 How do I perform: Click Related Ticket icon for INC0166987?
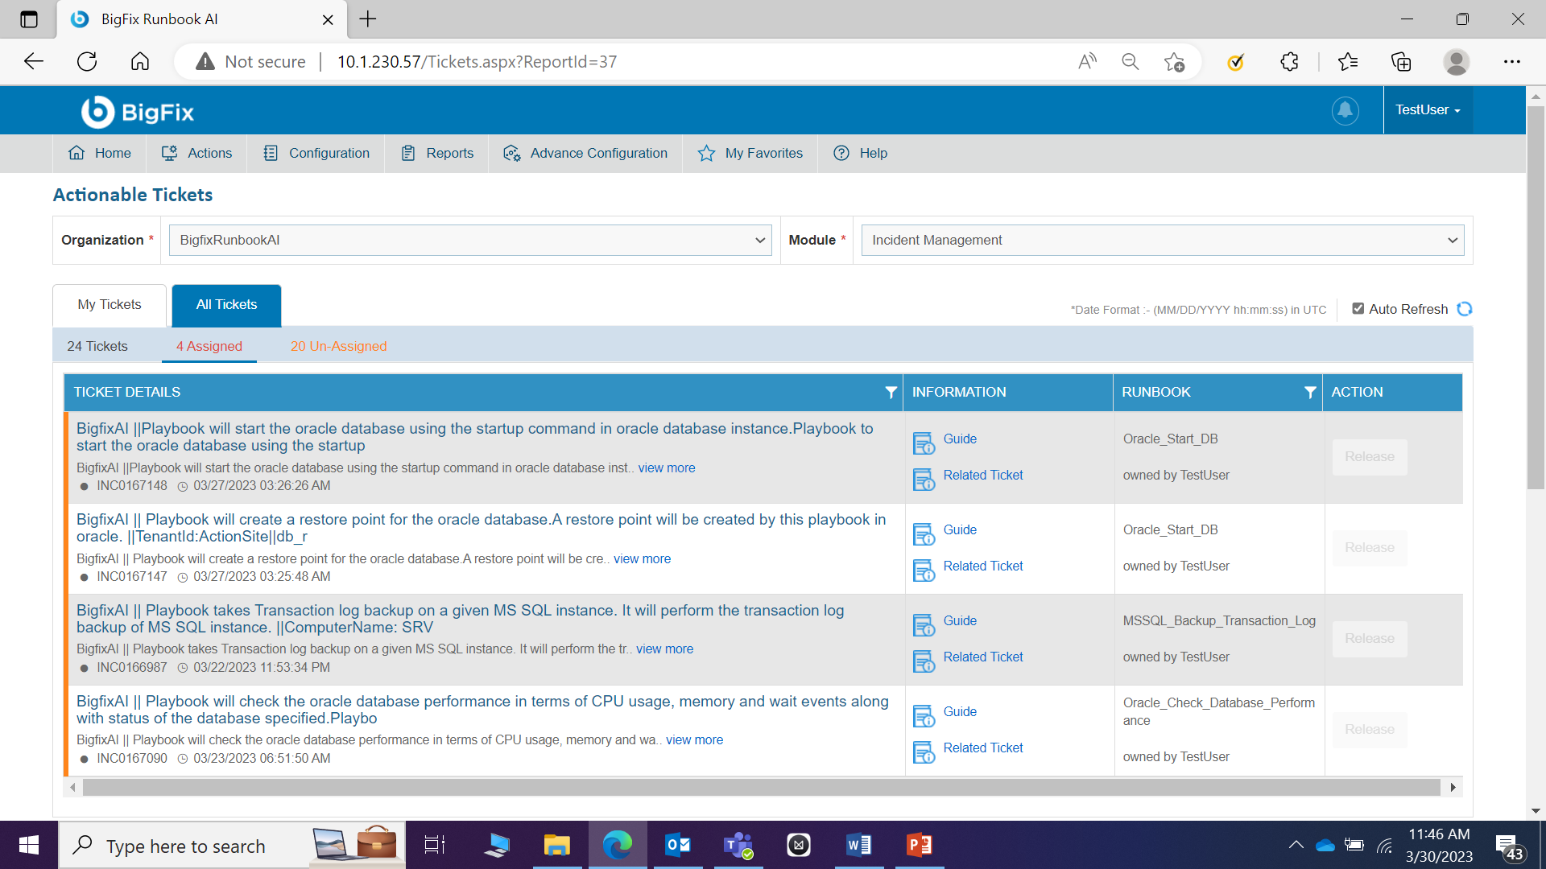[924, 661]
